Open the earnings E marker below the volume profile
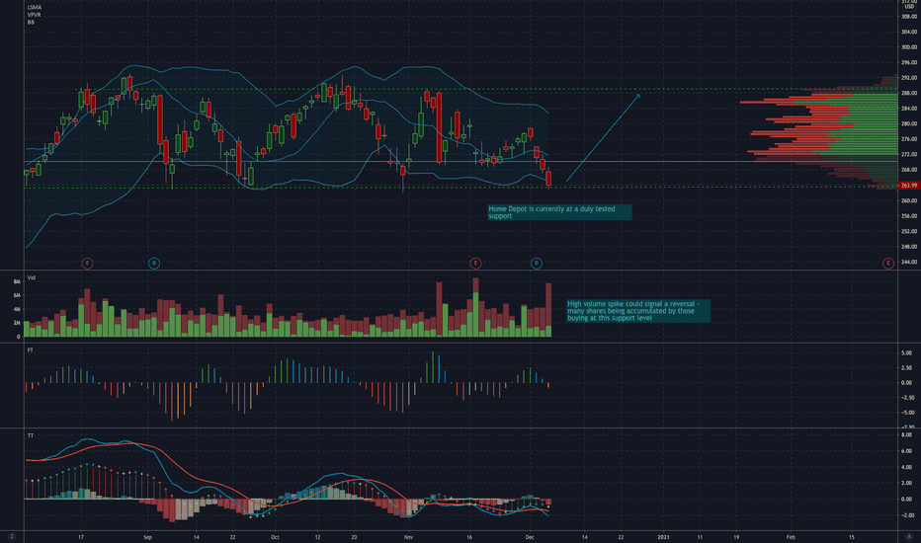921x543 pixels. (x=888, y=263)
